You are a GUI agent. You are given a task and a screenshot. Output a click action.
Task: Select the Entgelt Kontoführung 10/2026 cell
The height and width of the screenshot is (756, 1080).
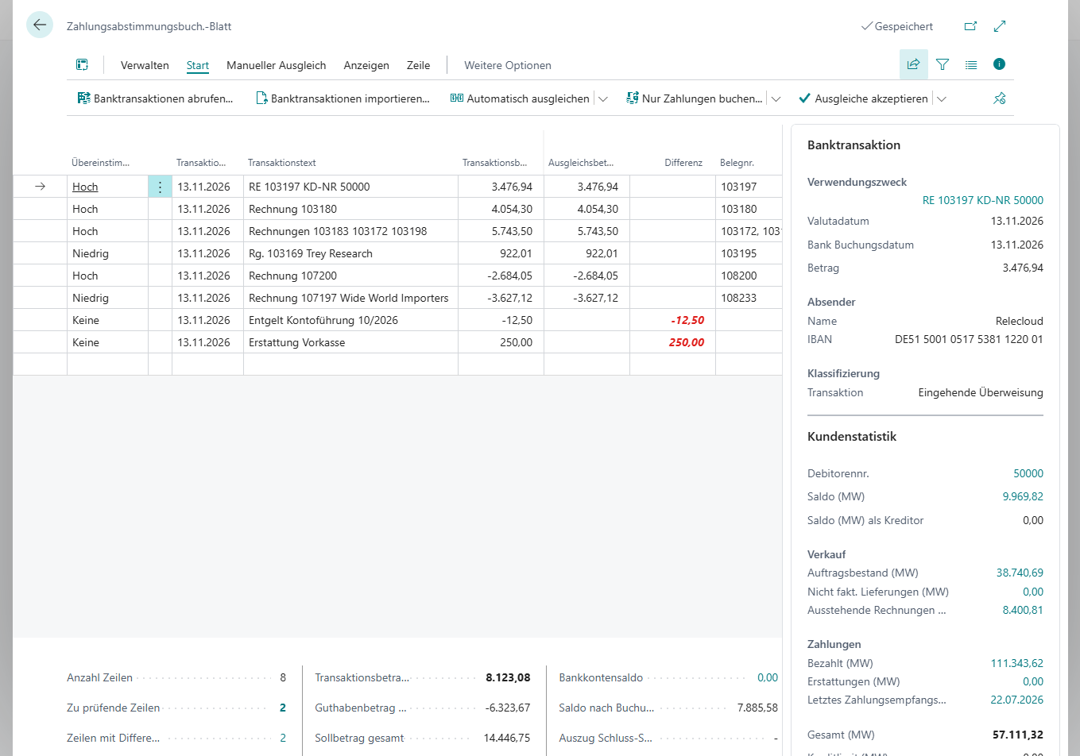click(350, 320)
